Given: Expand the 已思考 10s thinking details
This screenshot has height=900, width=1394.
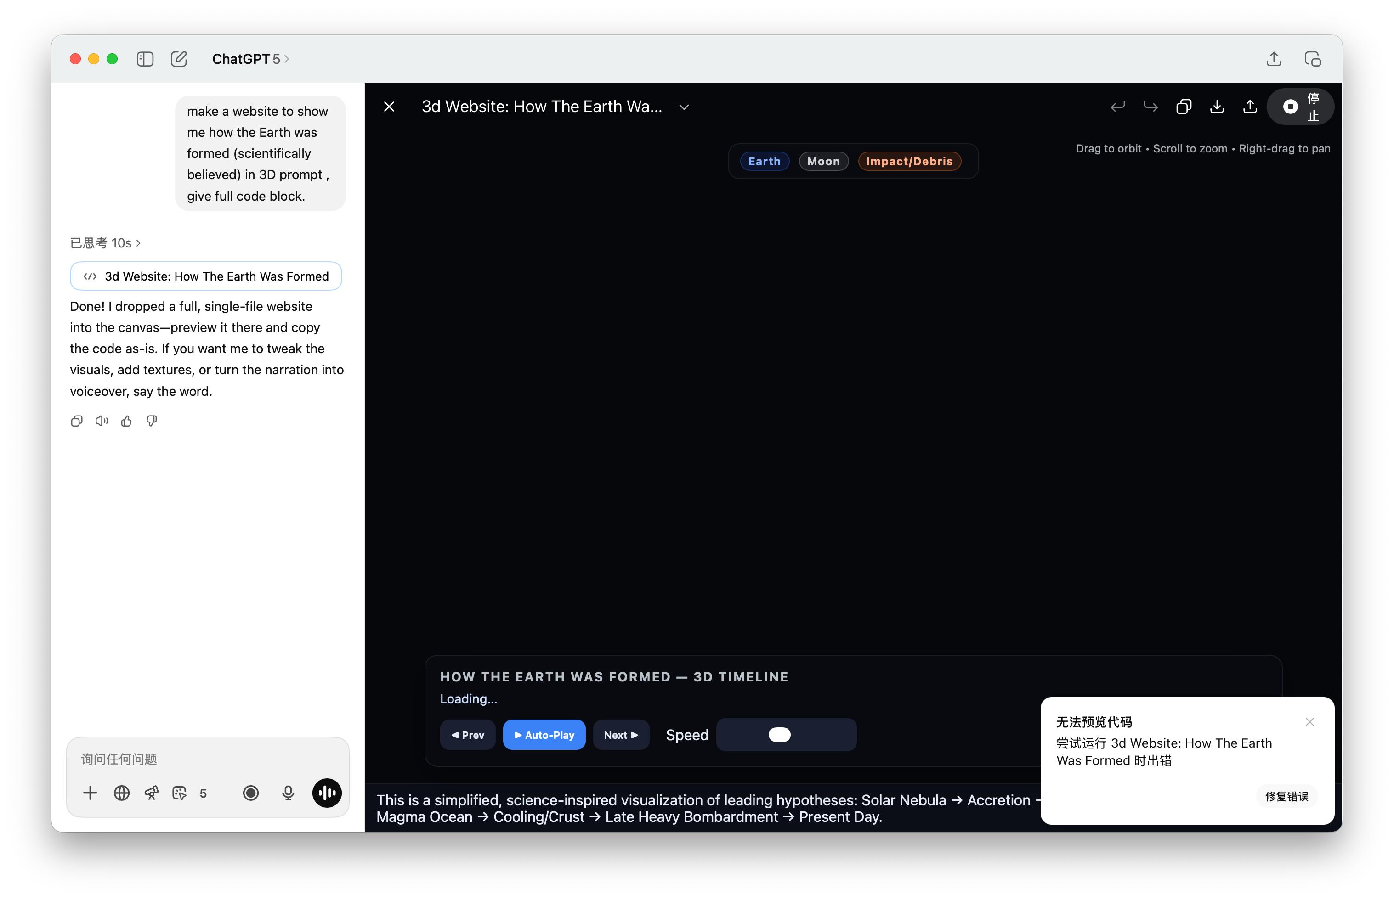Looking at the screenshot, I should coord(105,243).
